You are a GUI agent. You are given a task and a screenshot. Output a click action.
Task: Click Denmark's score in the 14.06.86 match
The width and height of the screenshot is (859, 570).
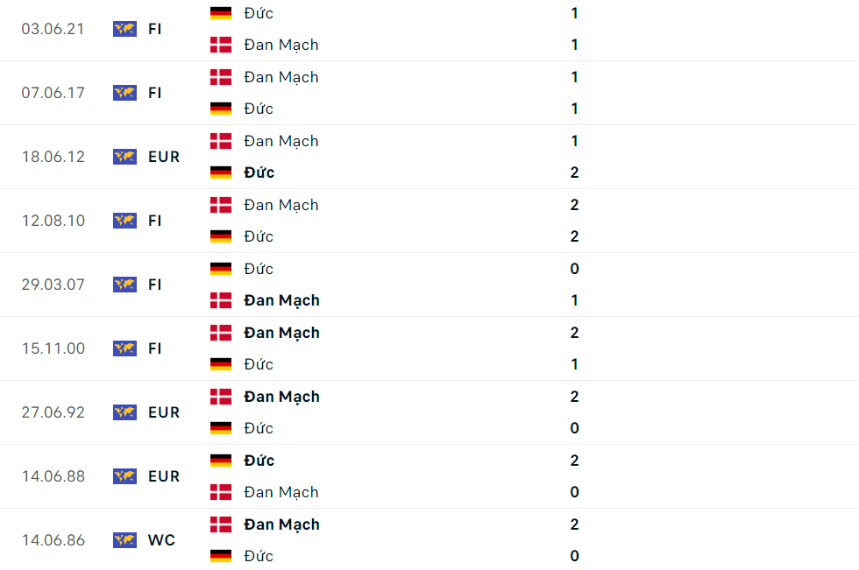[x=575, y=524]
